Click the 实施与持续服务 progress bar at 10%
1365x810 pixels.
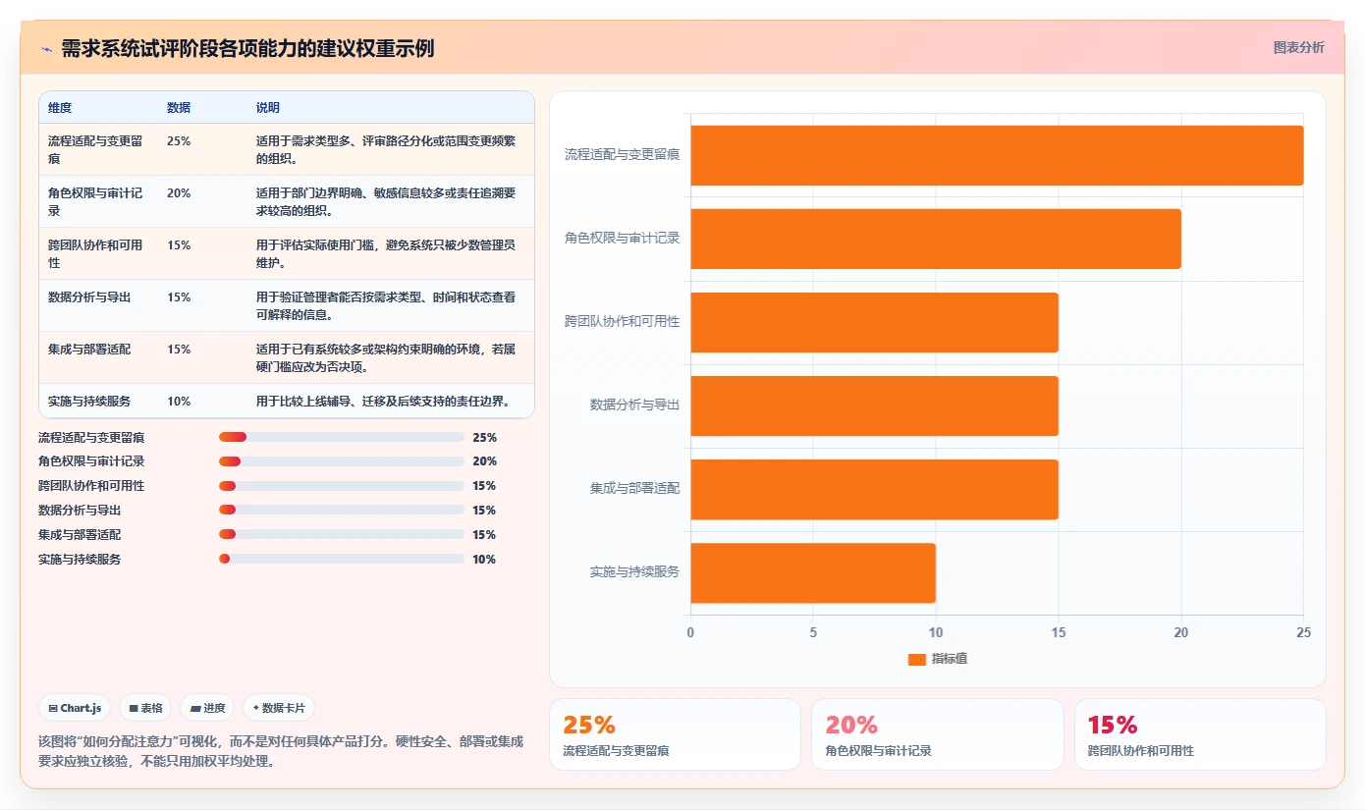[342, 559]
